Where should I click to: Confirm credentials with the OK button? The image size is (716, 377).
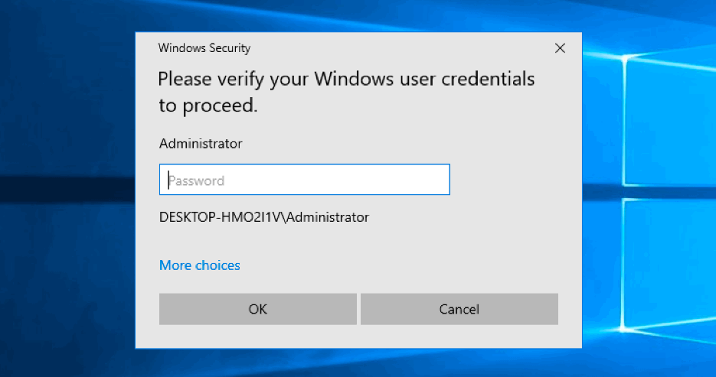258,309
